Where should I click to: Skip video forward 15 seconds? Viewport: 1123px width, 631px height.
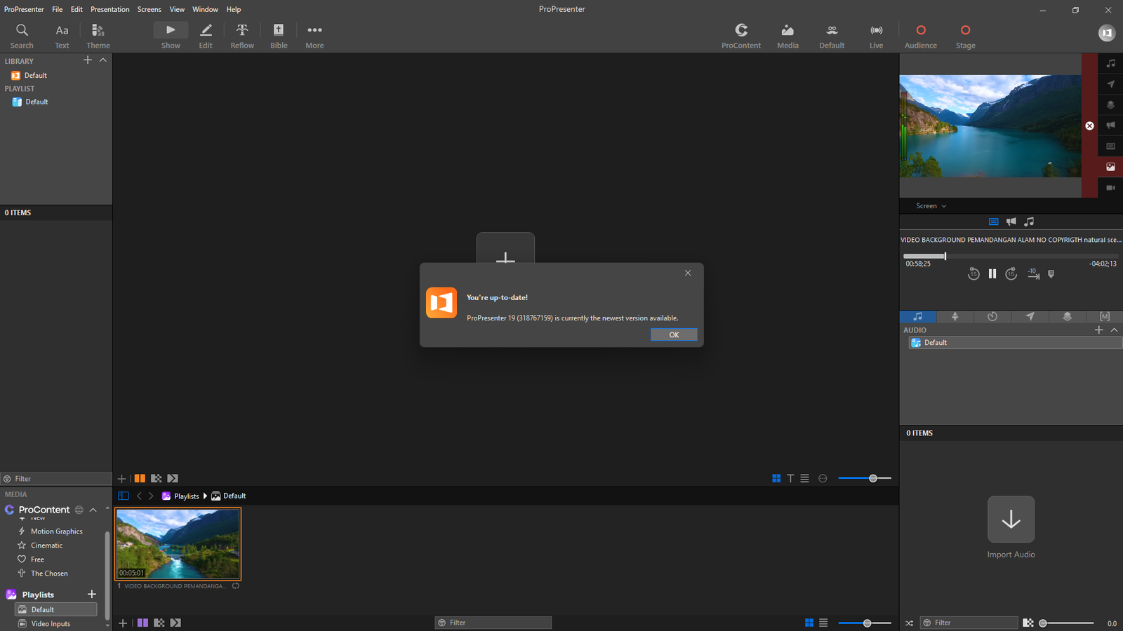(1011, 274)
